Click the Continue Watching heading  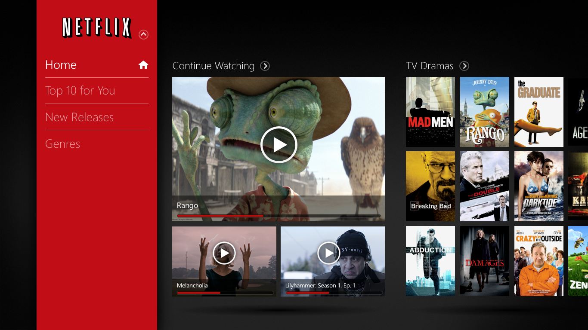(214, 66)
